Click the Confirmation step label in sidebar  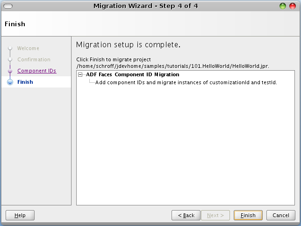click(x=34, y=59)
